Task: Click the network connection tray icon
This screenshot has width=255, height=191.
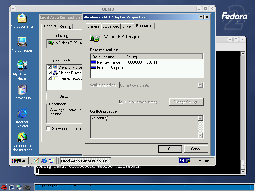Action: click(x=188, y=161)
